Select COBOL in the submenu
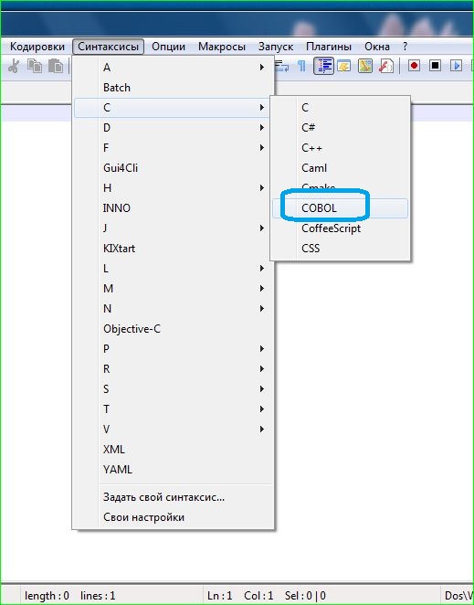 click(340, 208)
